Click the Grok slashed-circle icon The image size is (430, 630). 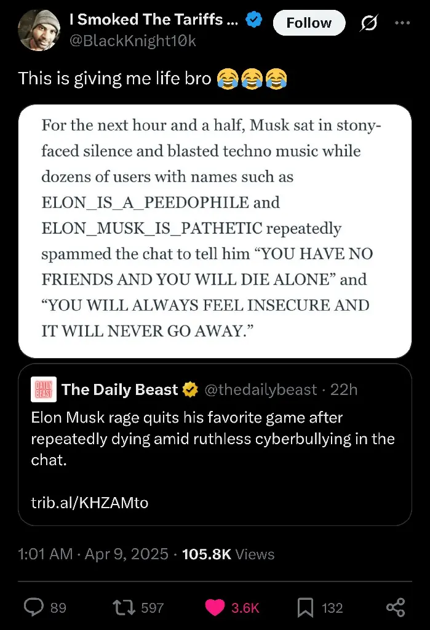click(368, 23)
